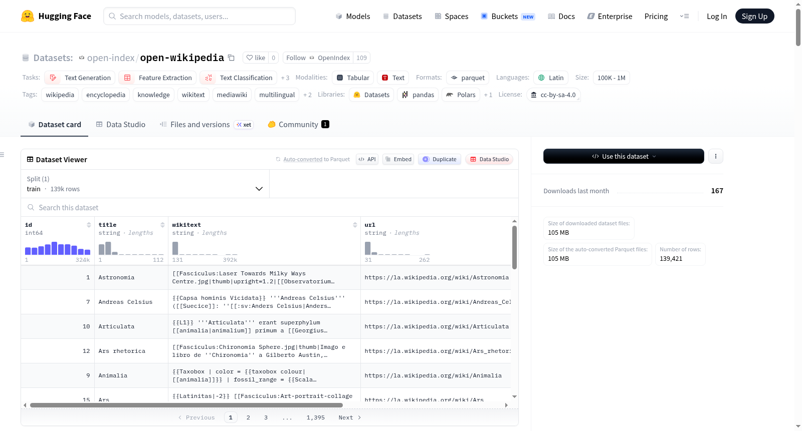Screen dimensions: 802x431
Task: Select the parquet format tag
Action: (468, 78)
